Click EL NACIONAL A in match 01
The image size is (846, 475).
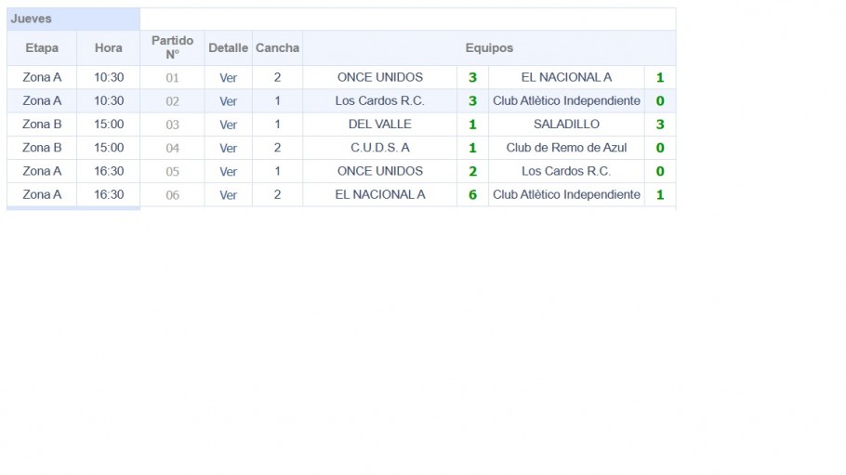(566, 77)
